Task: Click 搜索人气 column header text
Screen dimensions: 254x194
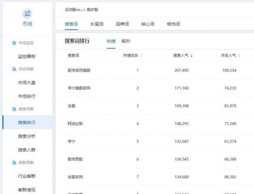Action: 181,55
